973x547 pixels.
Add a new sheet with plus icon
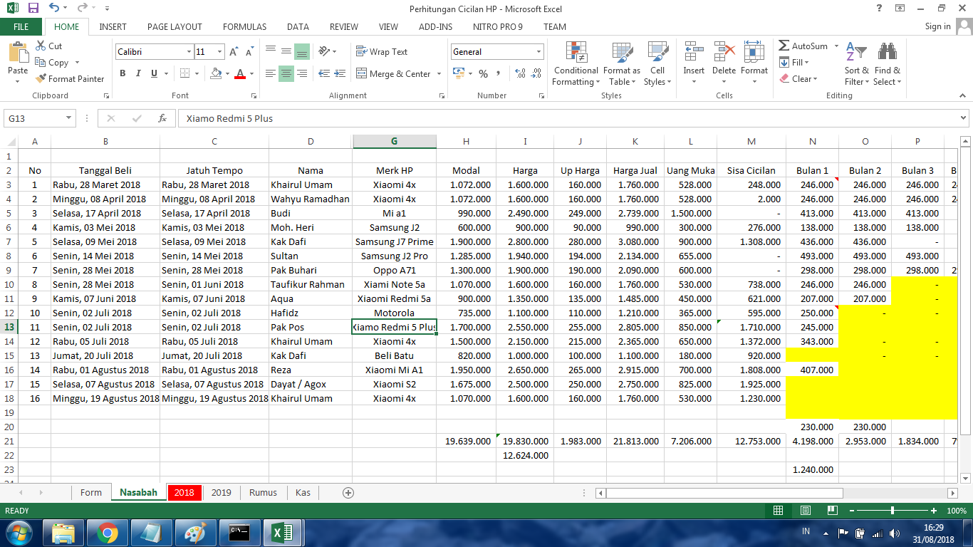(348, 492)
